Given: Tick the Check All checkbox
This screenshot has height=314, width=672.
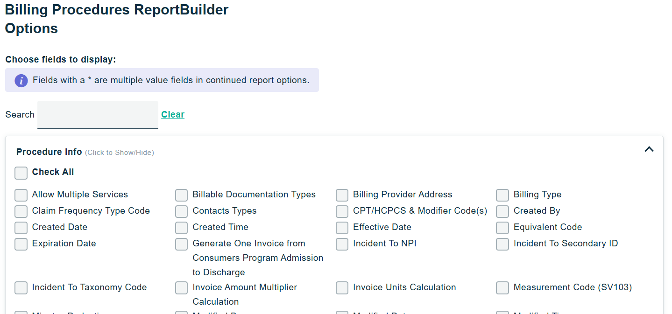Looking at the screenshot, I should tap(21, 173).
